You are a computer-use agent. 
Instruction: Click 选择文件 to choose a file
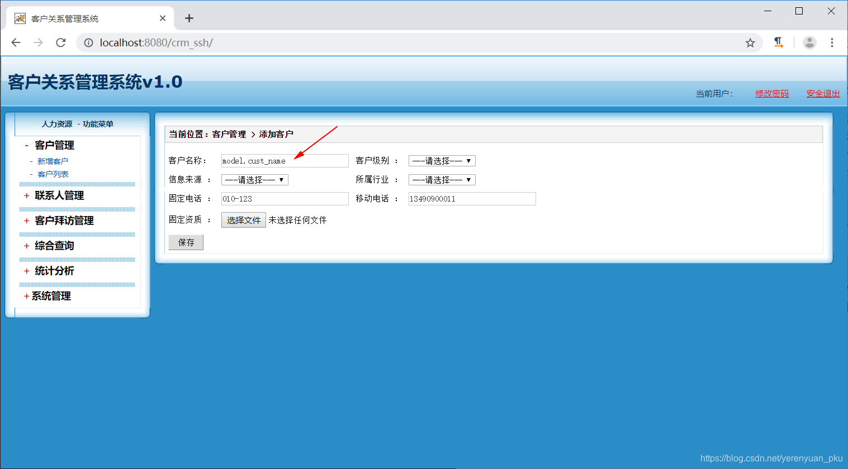click(x=244, y=220)
